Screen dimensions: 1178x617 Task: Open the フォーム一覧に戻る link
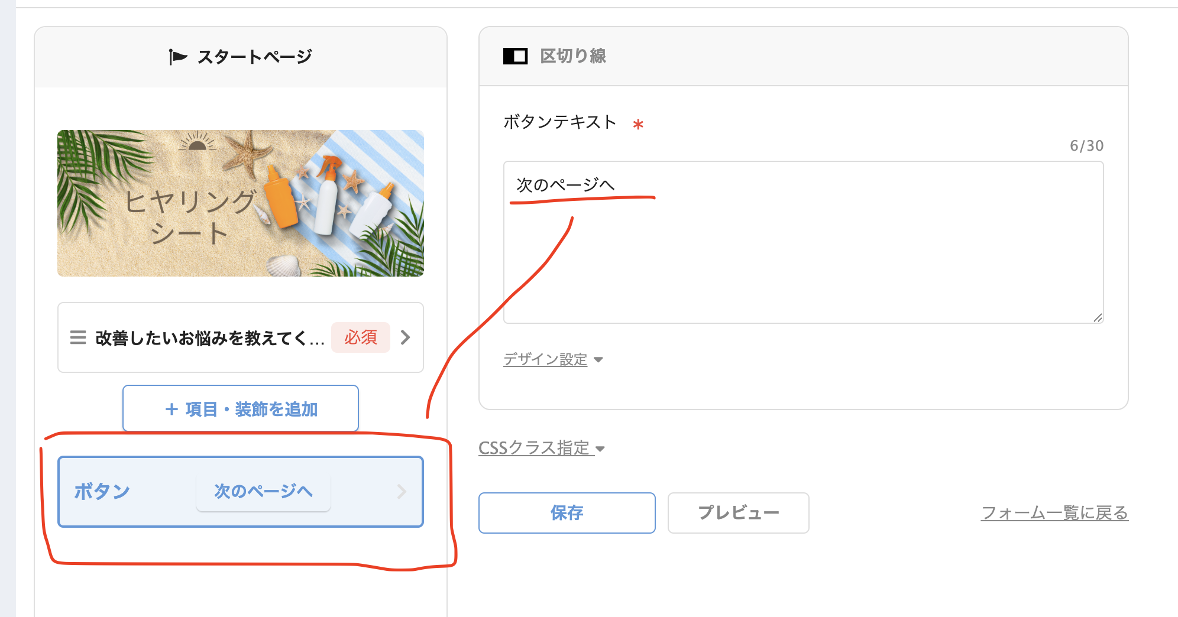pyautogui.click(x=1055, y=512)
